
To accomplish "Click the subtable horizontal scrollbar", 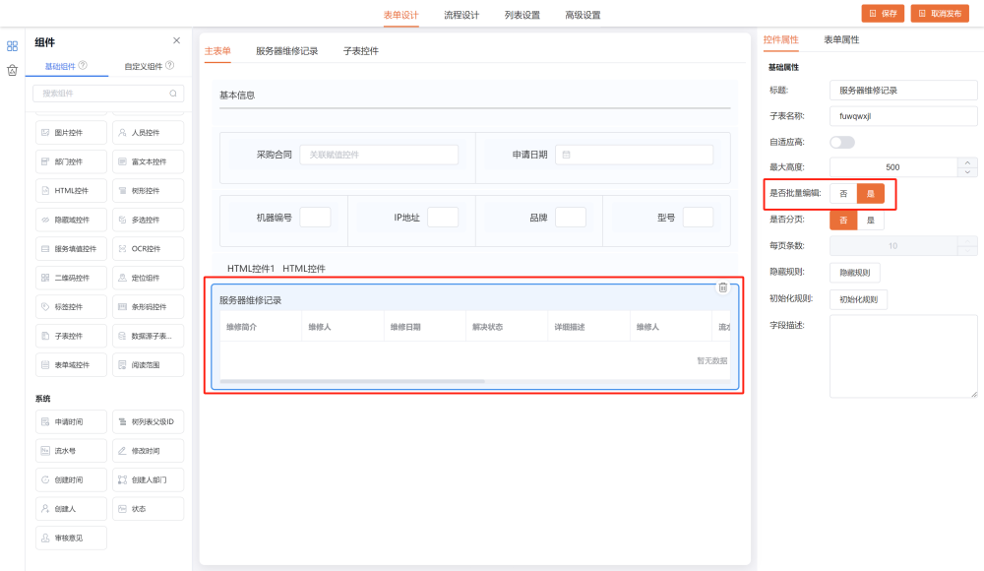I will click(352, 381).
